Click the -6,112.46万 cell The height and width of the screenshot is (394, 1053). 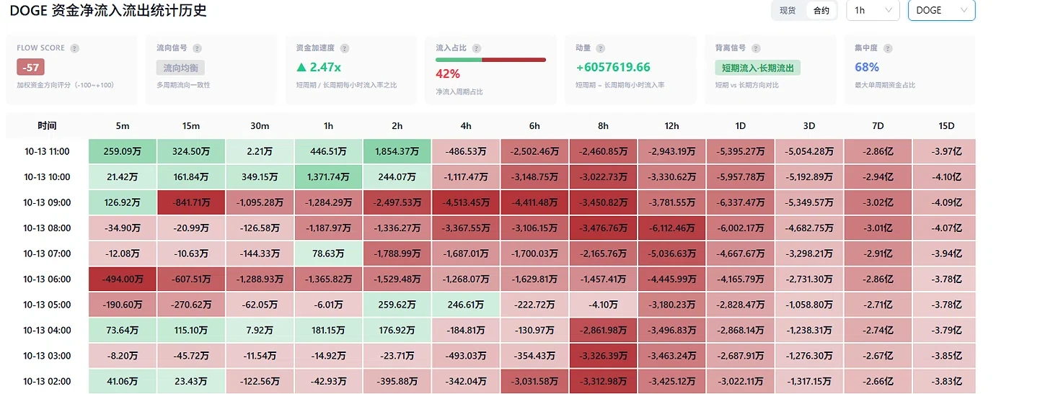coord(672,228)
